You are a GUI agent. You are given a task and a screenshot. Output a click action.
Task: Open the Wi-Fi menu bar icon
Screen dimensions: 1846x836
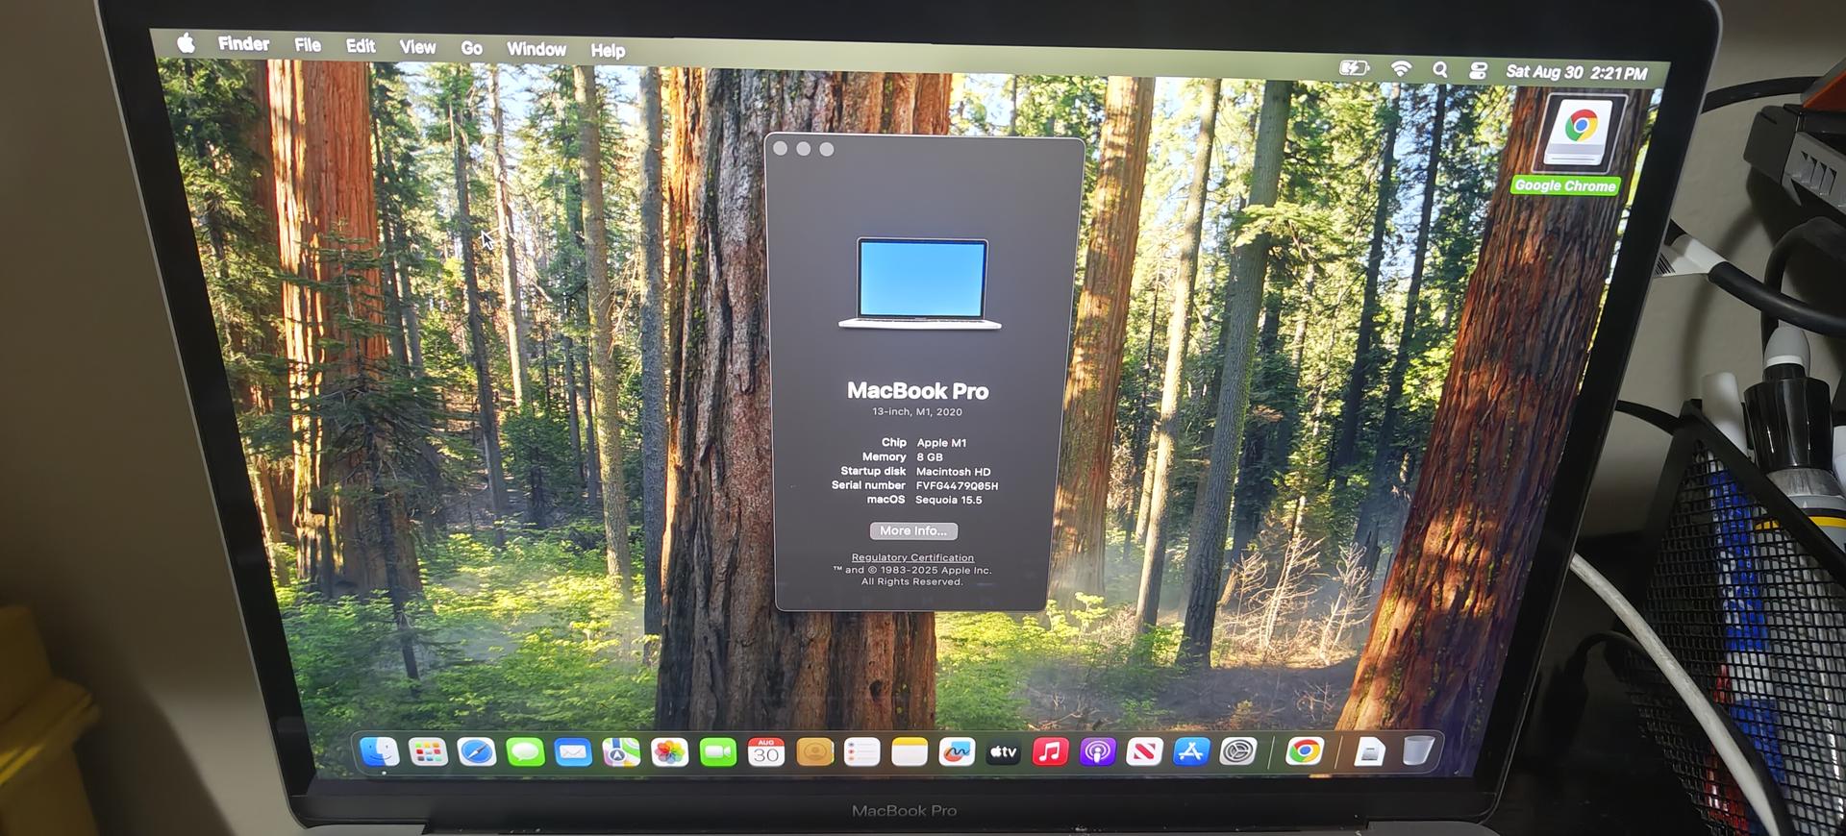1401,68
